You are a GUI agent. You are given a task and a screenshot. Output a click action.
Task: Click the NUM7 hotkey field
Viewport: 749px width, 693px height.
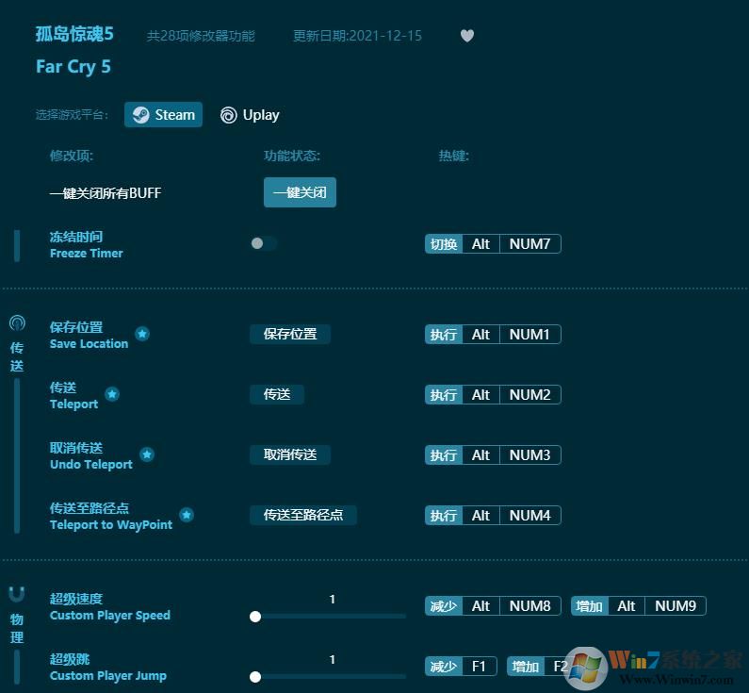tap(530, 244)
